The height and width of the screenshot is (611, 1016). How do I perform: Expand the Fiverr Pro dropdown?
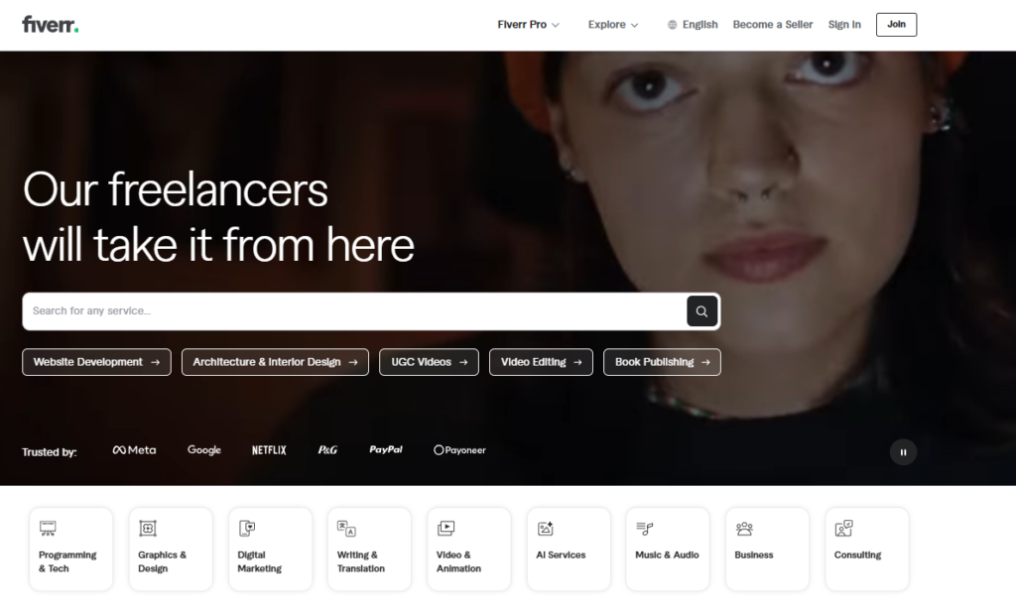[x=528, y=25]
